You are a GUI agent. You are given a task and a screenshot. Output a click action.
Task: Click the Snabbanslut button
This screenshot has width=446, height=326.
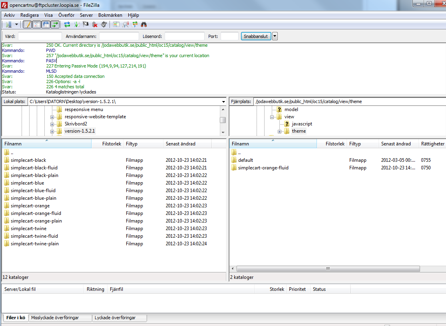pyautogui.click(x=256, y=36)
